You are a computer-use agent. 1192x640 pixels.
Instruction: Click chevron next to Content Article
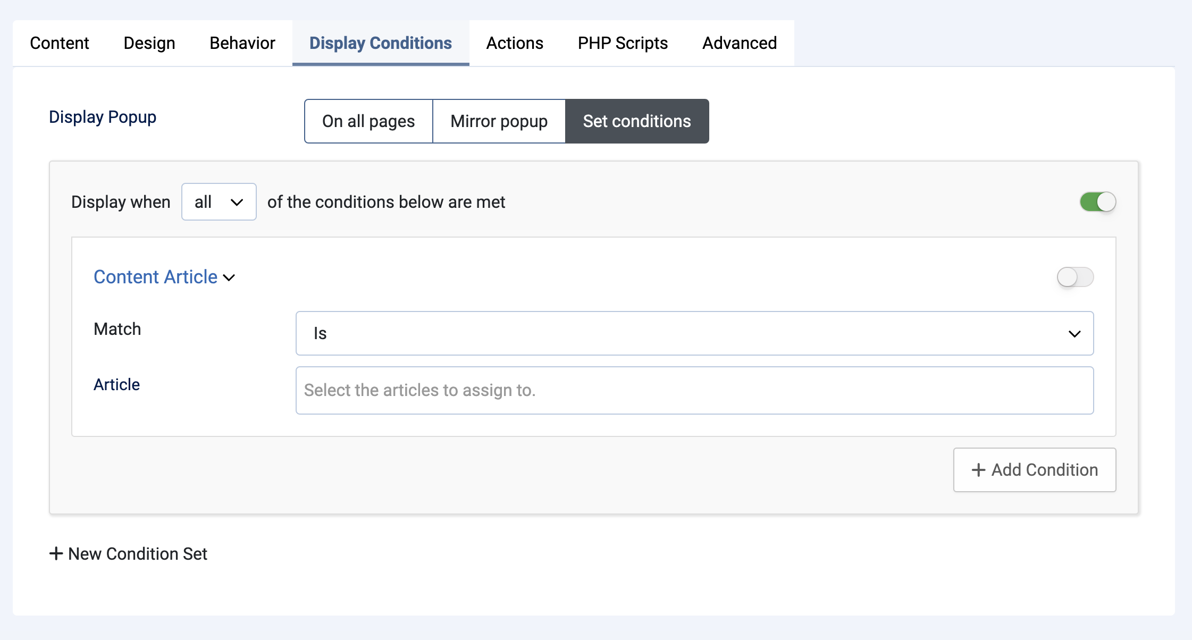(229, 277)
